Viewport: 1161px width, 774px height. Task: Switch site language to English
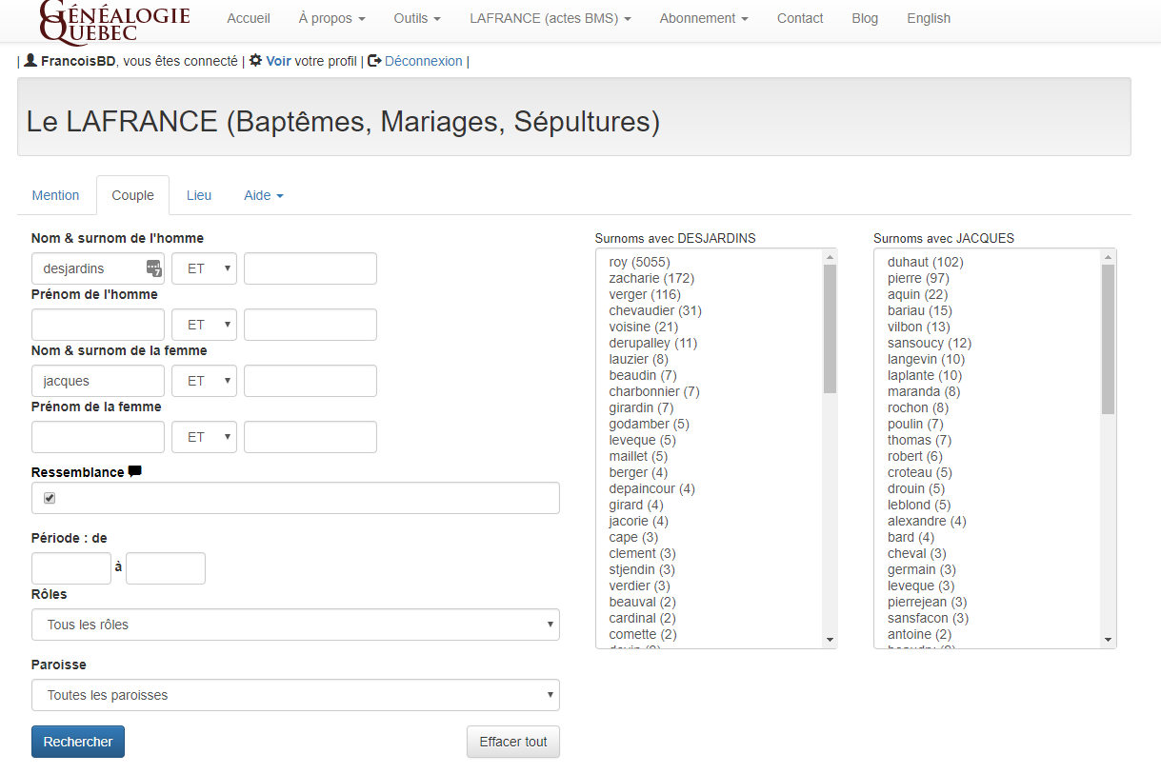(x=929, y=18)
